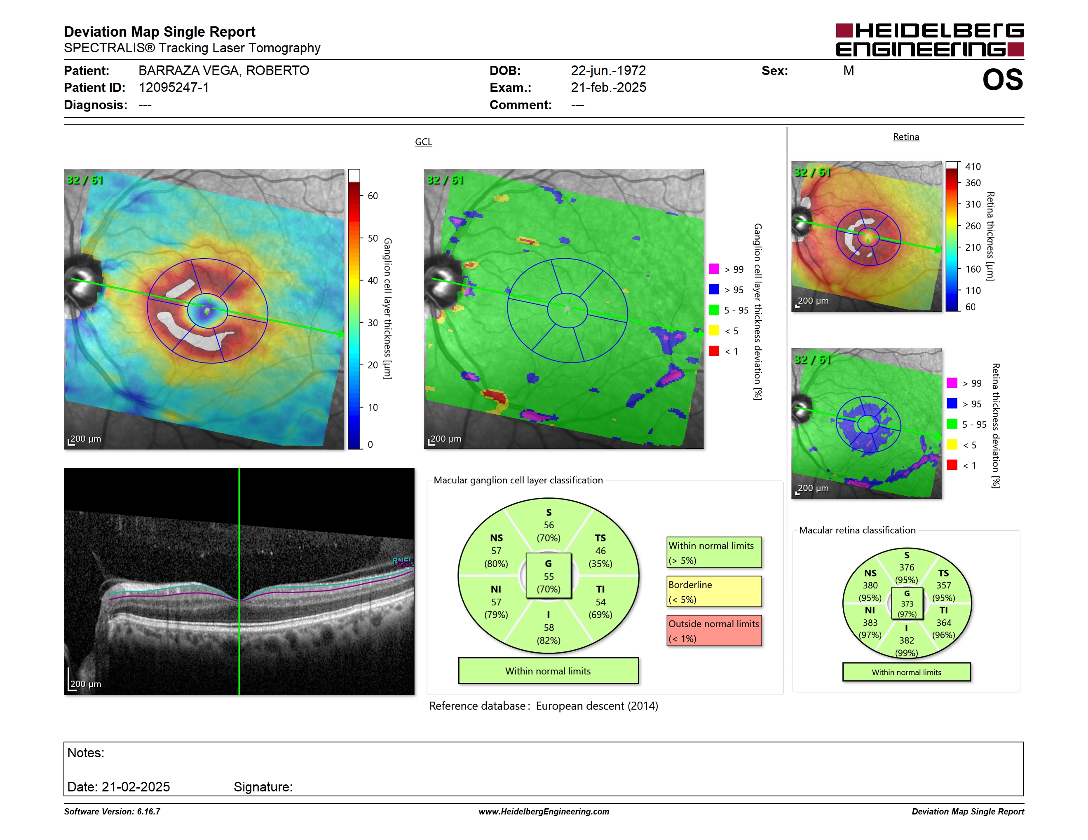
Task: Click the OS eye label
Action: (x=1002, y=80)
